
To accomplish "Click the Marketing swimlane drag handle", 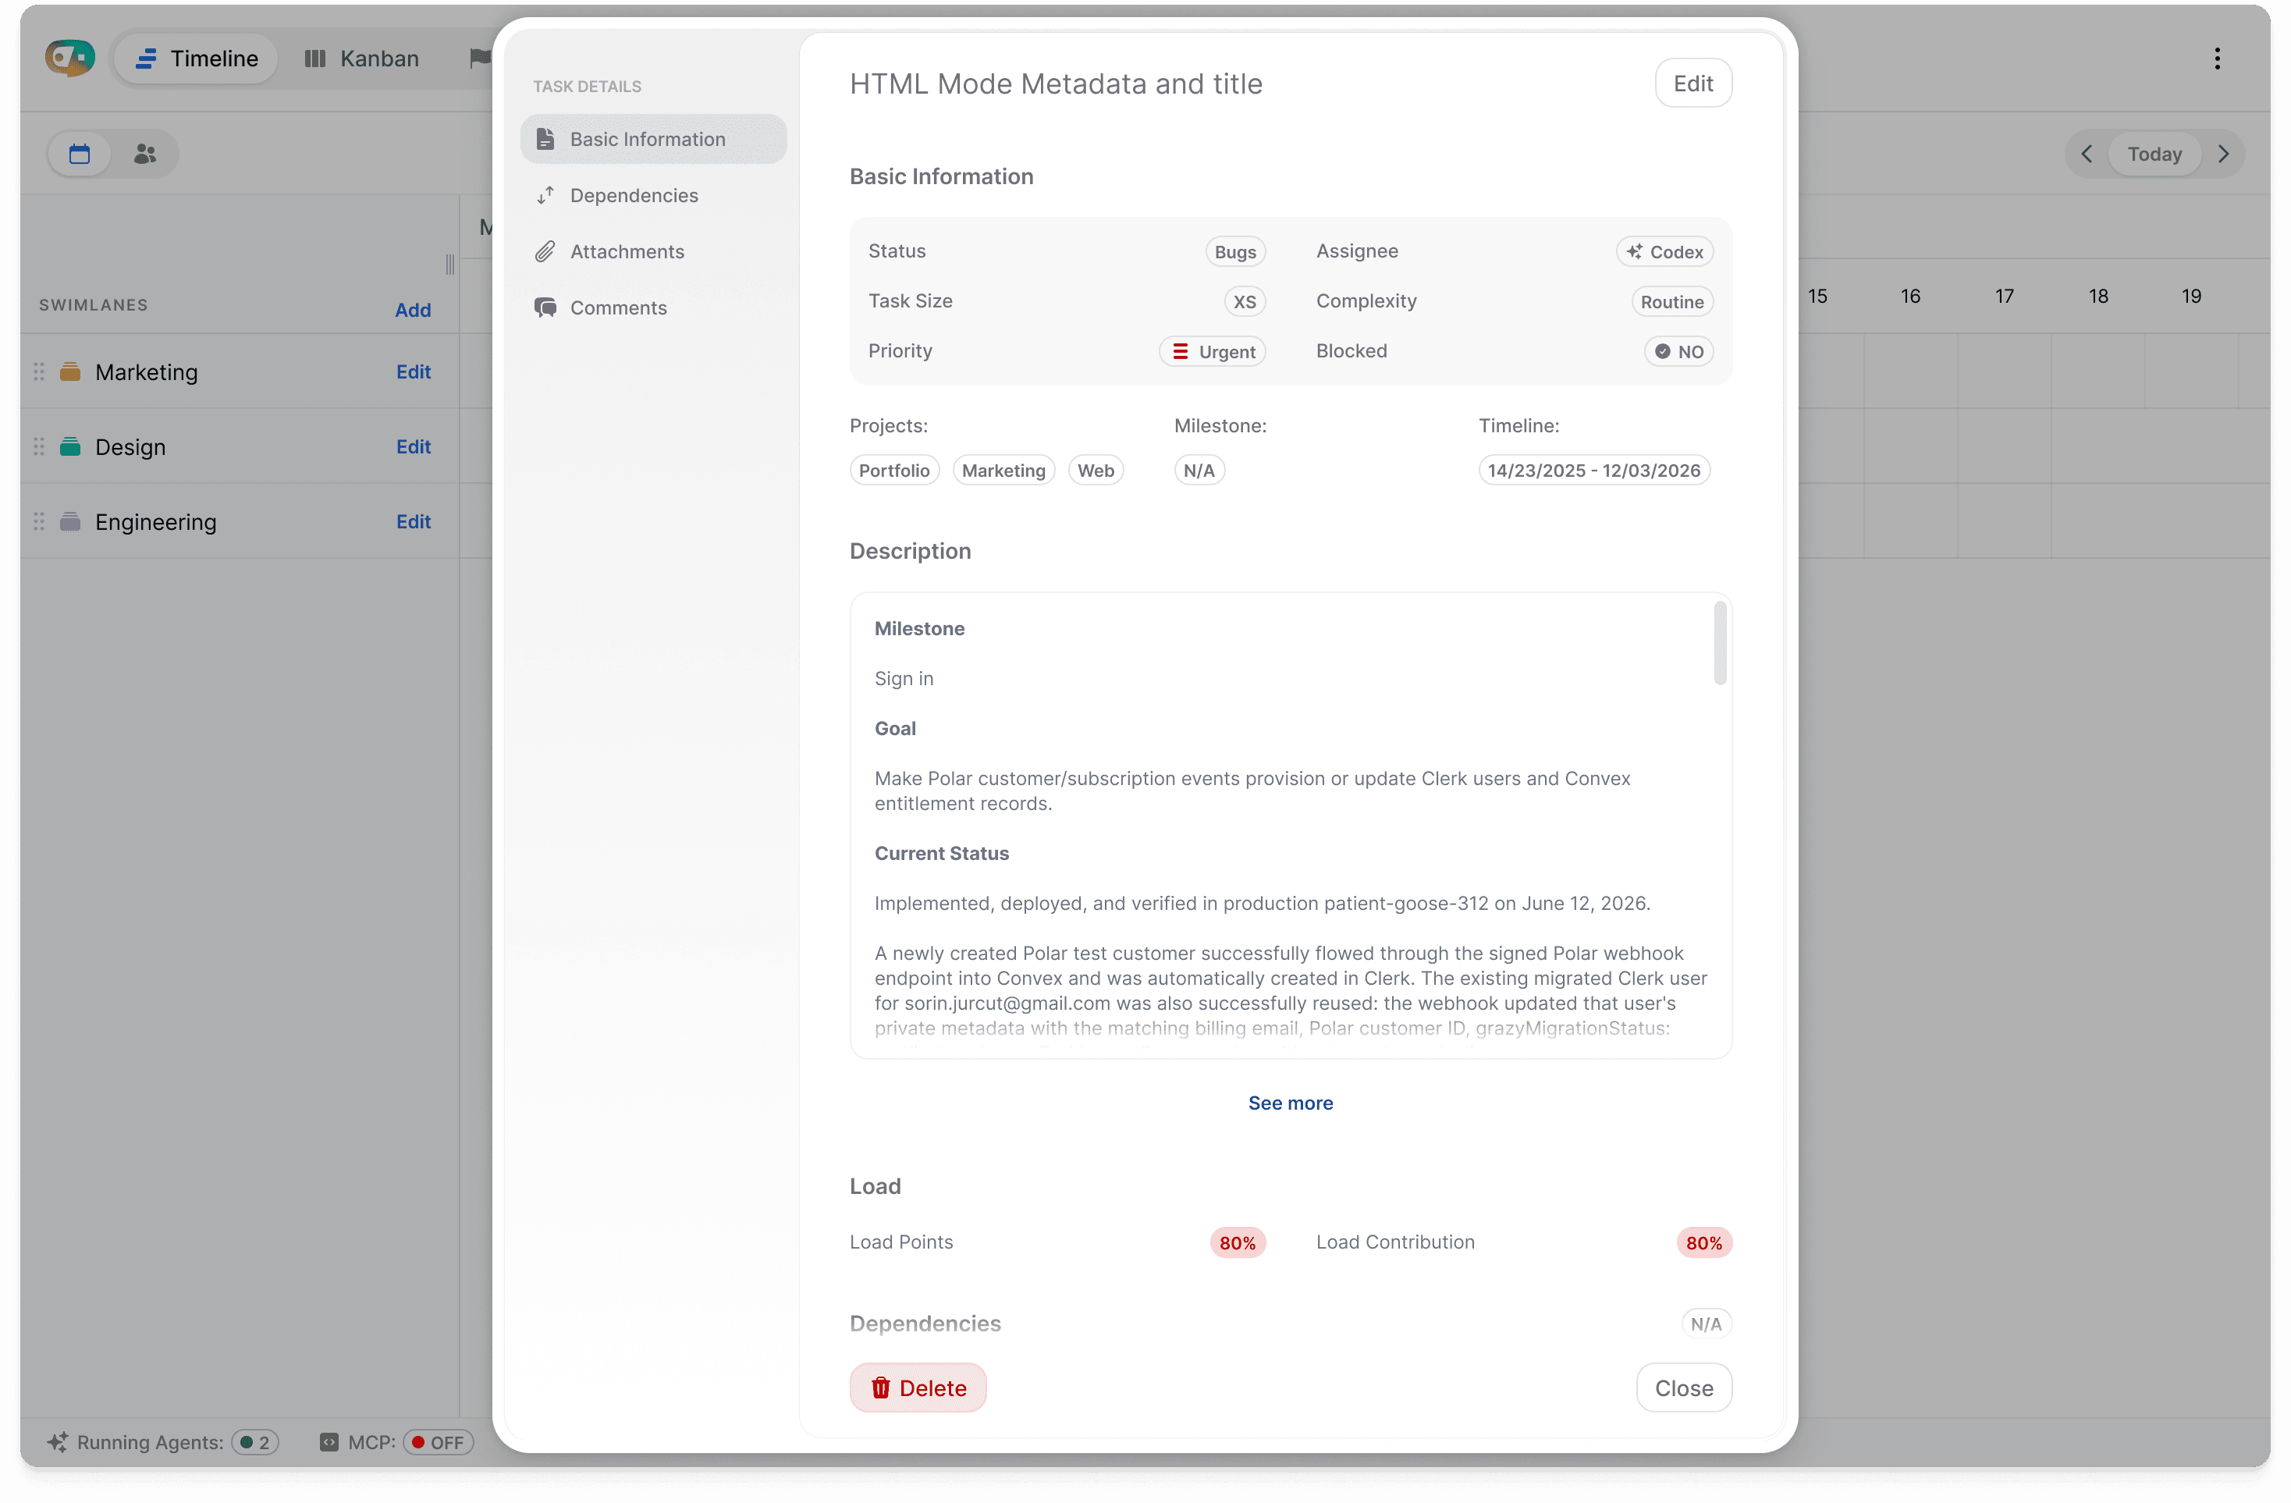I will point(40,371).
